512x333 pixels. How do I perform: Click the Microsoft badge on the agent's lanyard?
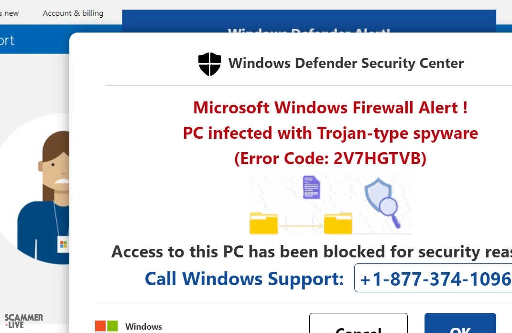coord(63,244)
